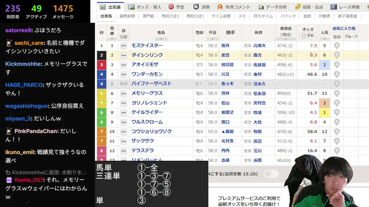
Task: Sort by 馬番 column arrow
Action: [112, 39]
